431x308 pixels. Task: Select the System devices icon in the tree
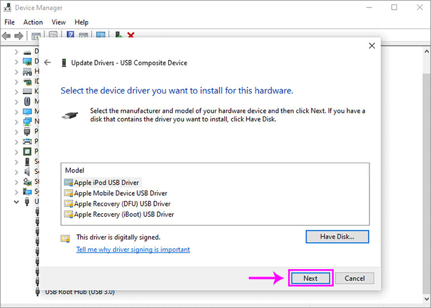(x=27, y=192)
